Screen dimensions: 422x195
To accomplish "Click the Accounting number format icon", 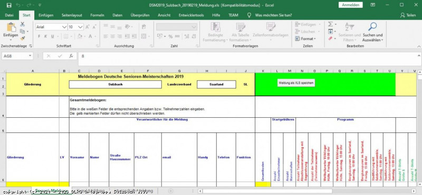I will pyautogui.click(x=160, y=36).
